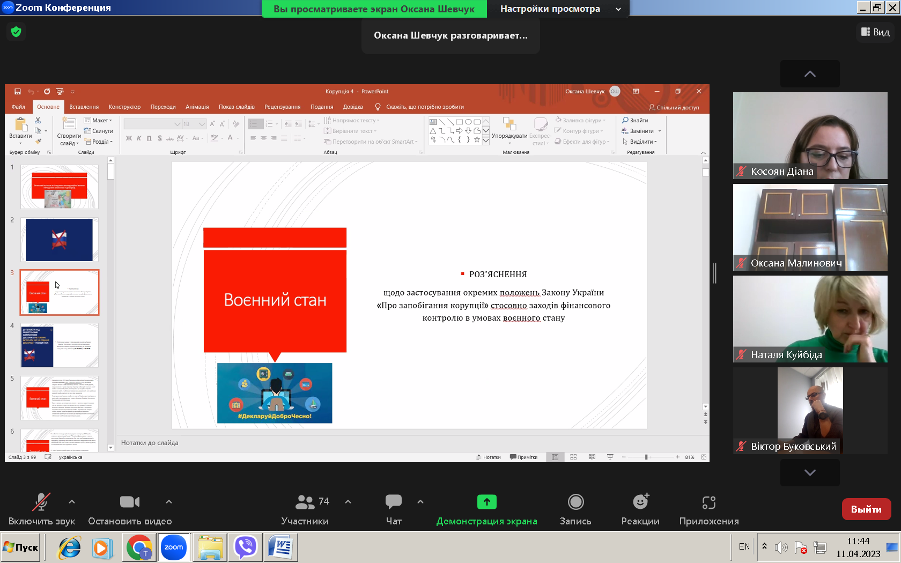Click the Упорядкувати arrange icon

[509, 124]
